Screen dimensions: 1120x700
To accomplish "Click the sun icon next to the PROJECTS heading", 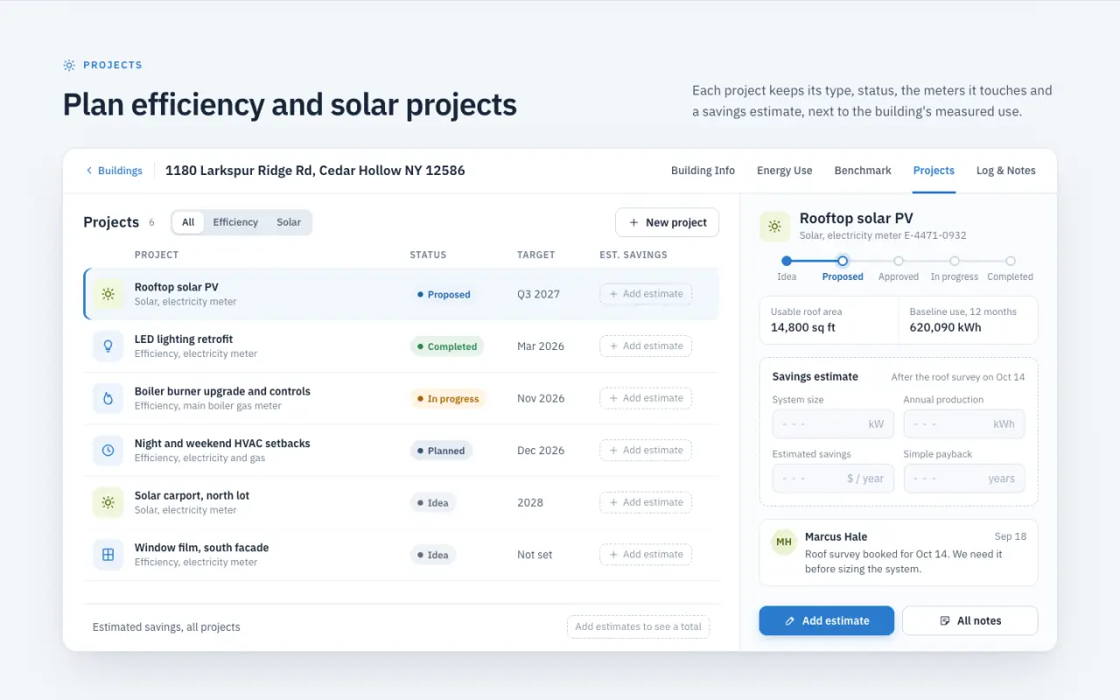I will pyautogui.click(x=69, y=65).
